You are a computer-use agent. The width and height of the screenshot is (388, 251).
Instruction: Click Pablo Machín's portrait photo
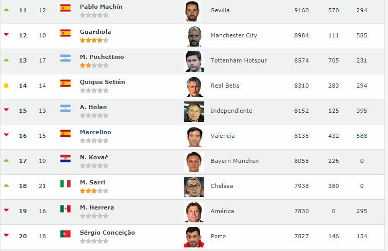(x=193, y=11)
